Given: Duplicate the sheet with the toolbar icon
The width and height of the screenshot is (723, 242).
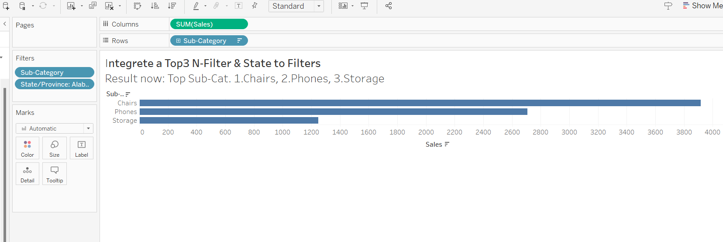Looking at the screenshot, I should tap(93, 6).
